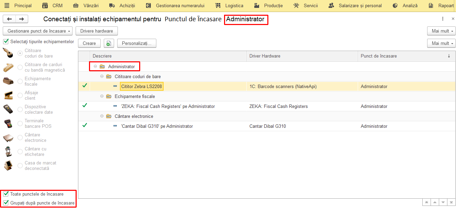This screenshot has height=210, width=456.
Task: Open the Vânzări menu section
Action: coord(86,5)
